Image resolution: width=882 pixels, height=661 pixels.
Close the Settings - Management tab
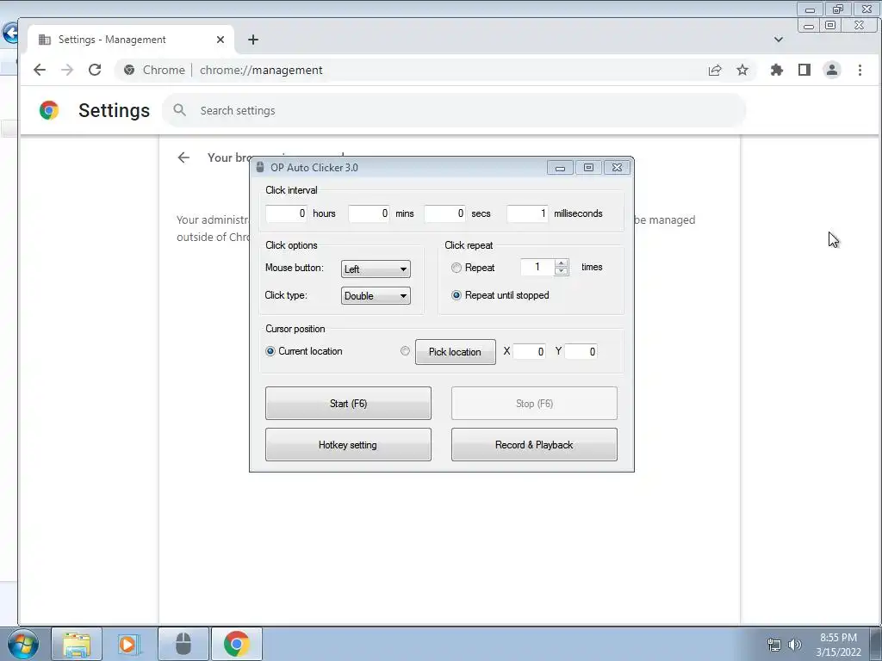[x=220, y=40]
